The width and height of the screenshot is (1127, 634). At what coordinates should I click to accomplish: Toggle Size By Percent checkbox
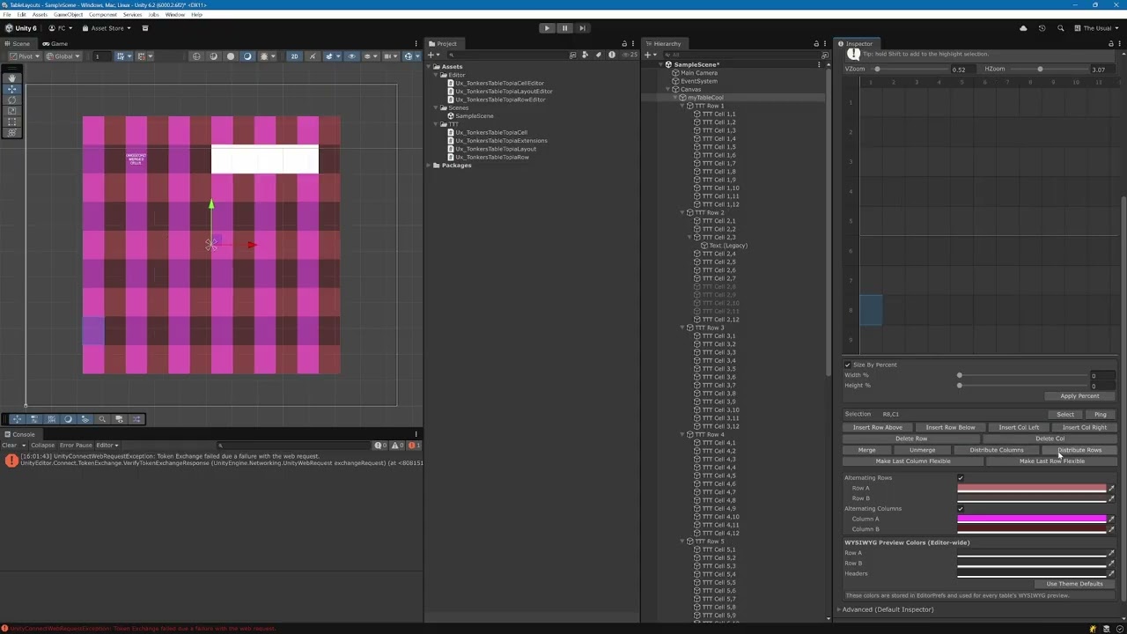[x=848, y=365]
